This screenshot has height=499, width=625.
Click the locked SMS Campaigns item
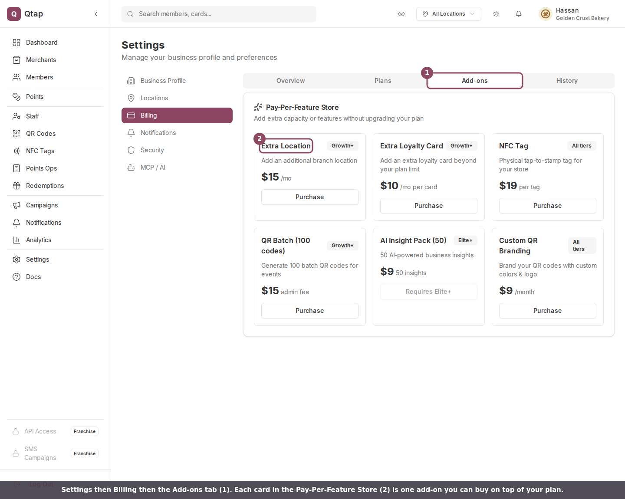[x=55, y=453]
